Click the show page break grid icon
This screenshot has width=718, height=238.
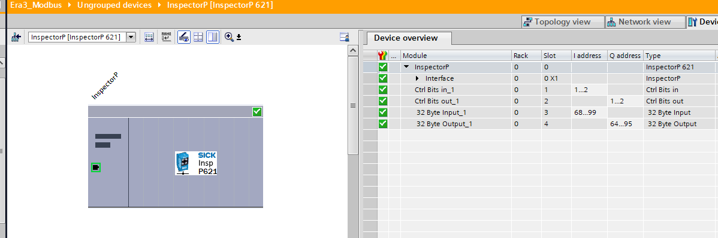(x=198, y=38)
